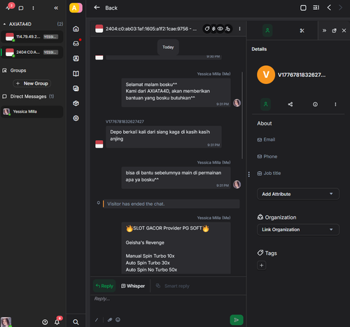
Task: Collapse the AXIATA4D property list
Action: [4, 24]
